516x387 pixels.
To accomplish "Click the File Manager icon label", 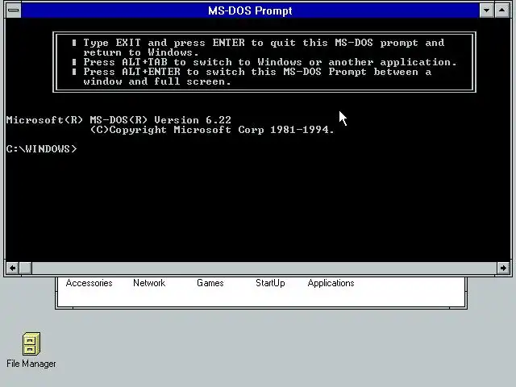I will click(x=31, y=364).
